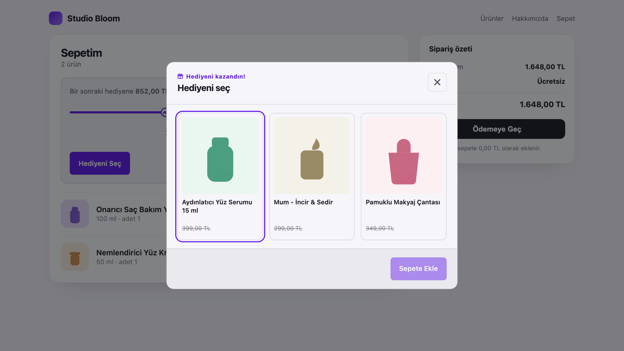Image resolution: width=624 pixels, height=351 pixels.
Task: Choose the Mum - İncir & Sedir gift card
Action: [x=312, y=176]
